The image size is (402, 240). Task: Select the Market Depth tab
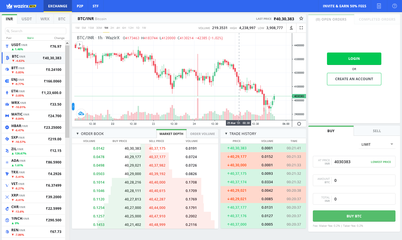pyautogui.click(x=171, y=134)
